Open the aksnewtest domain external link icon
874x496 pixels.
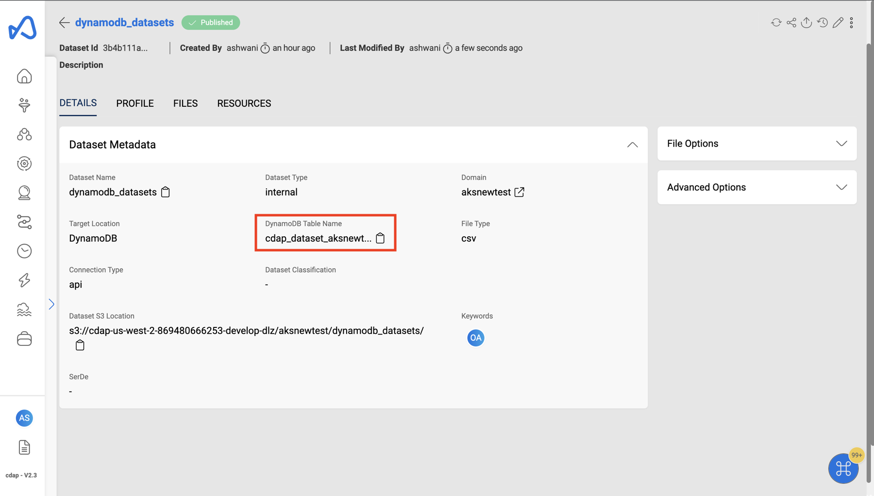(520, 192)
